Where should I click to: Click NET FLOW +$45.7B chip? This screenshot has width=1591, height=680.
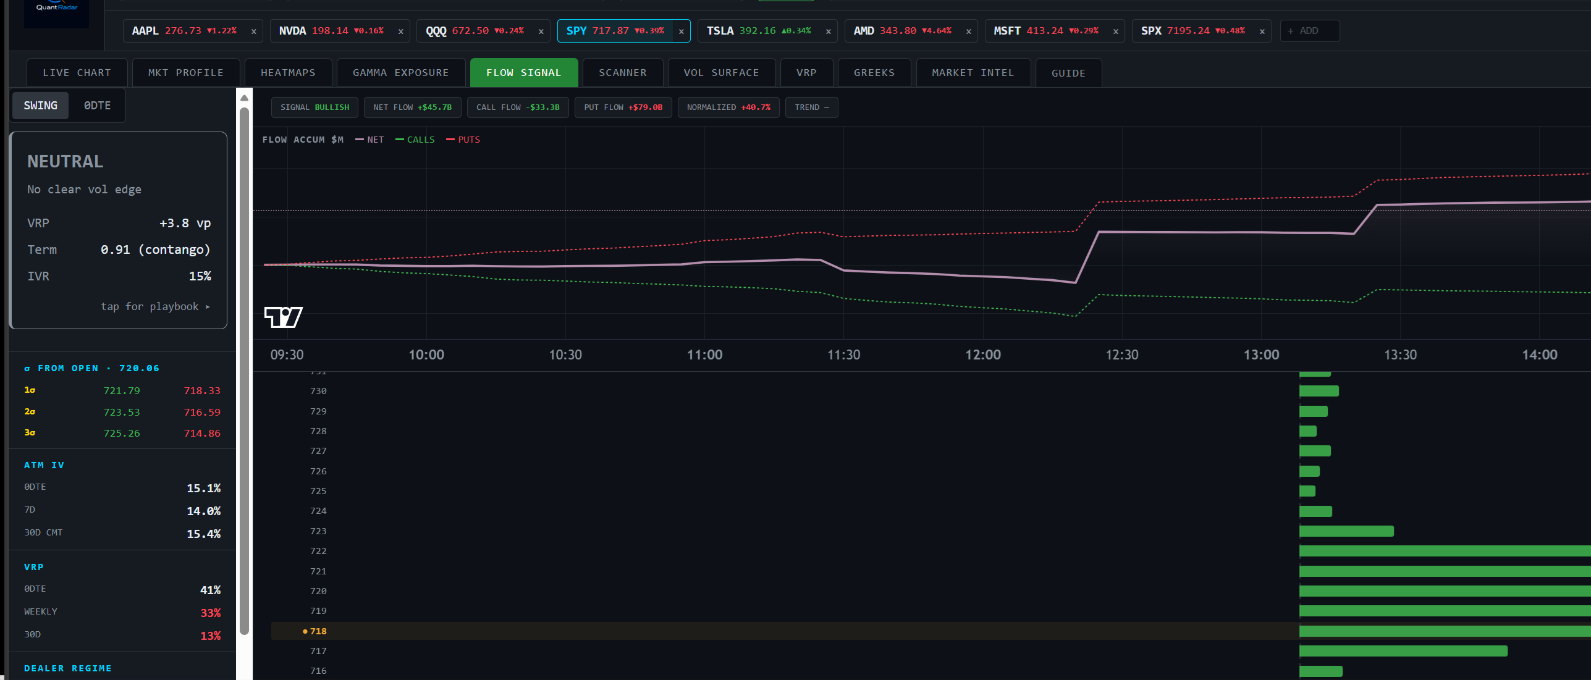413,107
